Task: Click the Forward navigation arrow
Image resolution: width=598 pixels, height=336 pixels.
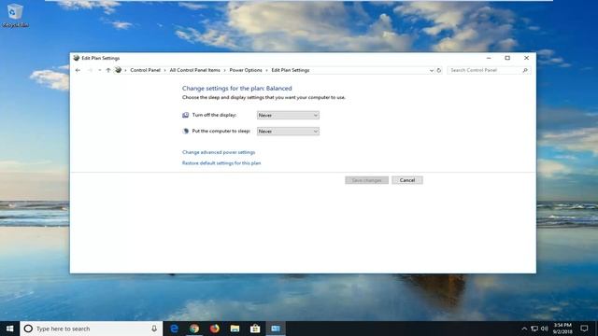Action: (x=90, y=70)
